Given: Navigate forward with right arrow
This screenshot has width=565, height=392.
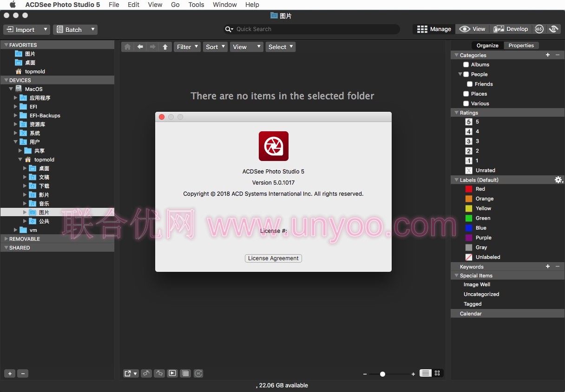Looking at the screenshot, I should click(x=152, y=47).
